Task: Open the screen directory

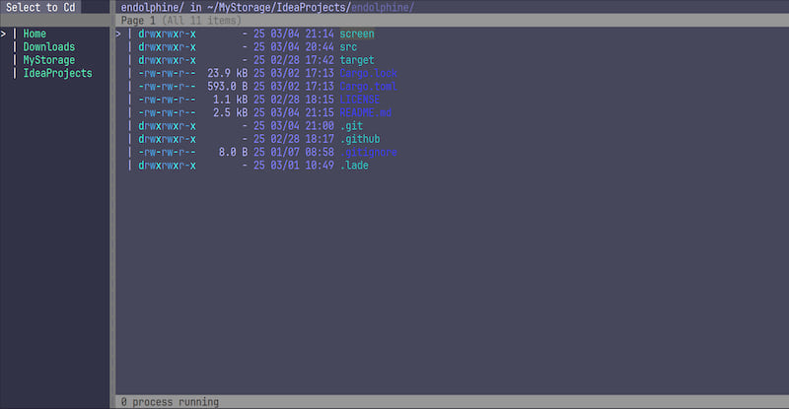Action: tap(356, 34)
